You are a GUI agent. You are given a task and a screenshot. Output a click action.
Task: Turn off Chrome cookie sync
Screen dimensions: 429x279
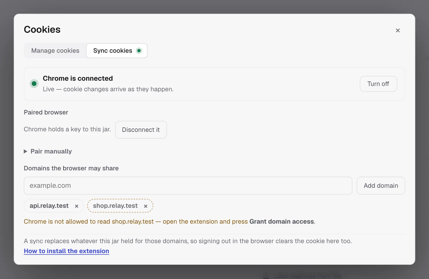click(x=378, y=84)
